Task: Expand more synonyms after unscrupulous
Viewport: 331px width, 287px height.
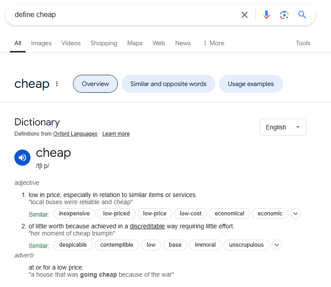Action: tap(277, 245)
